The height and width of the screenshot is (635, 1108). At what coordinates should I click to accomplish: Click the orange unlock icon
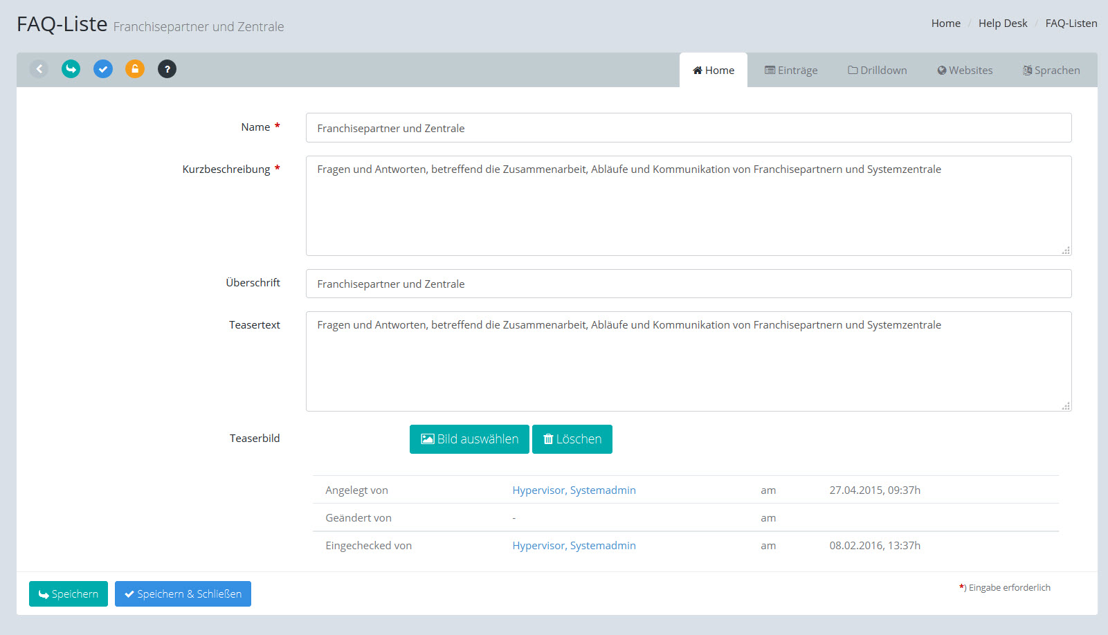(135, 69)
